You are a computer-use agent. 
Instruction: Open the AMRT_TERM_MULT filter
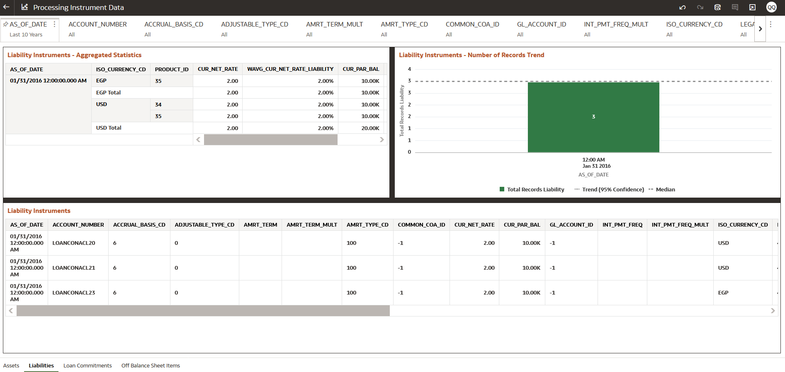tap(334, 29)
